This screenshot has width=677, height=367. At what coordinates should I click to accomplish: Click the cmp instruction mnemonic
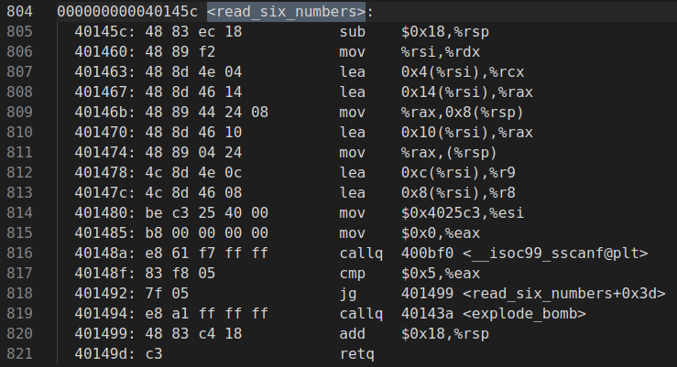point(351,273)
